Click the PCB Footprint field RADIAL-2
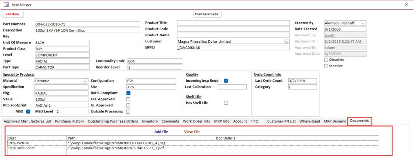 (61, 106)
